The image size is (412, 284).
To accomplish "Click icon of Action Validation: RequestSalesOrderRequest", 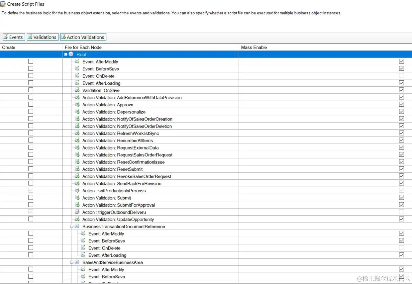I will (77, 155).
